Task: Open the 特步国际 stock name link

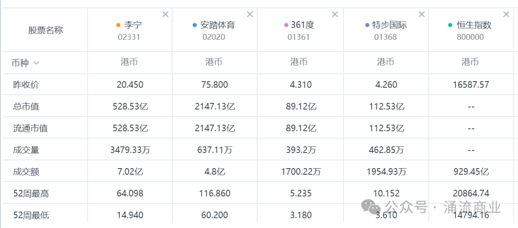Action: [389, 25]
